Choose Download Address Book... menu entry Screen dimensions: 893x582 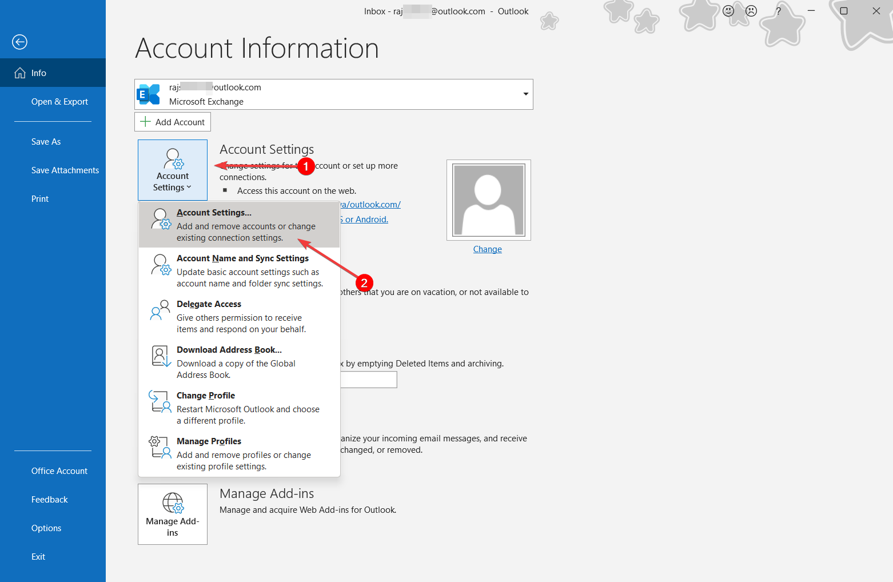240,362
